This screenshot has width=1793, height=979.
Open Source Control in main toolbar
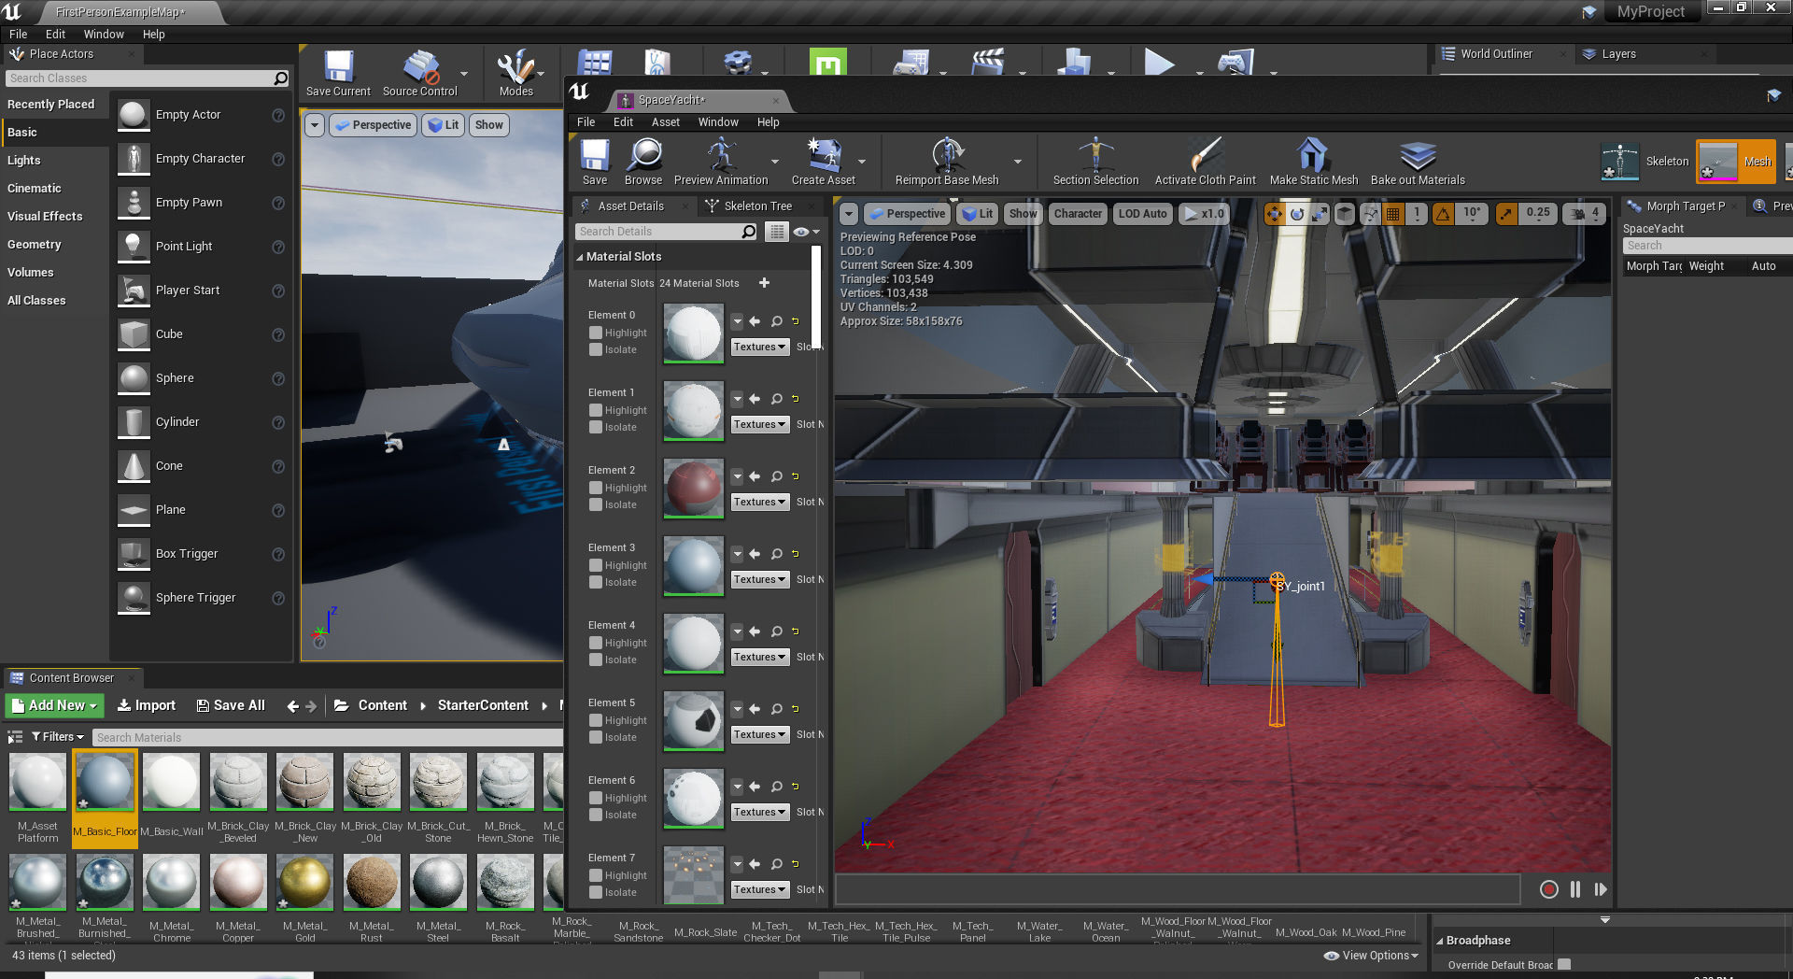(420, 74)
